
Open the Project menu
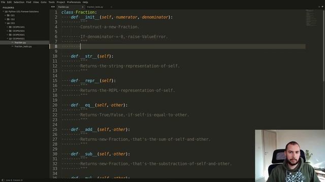click(x=61, y=2)
